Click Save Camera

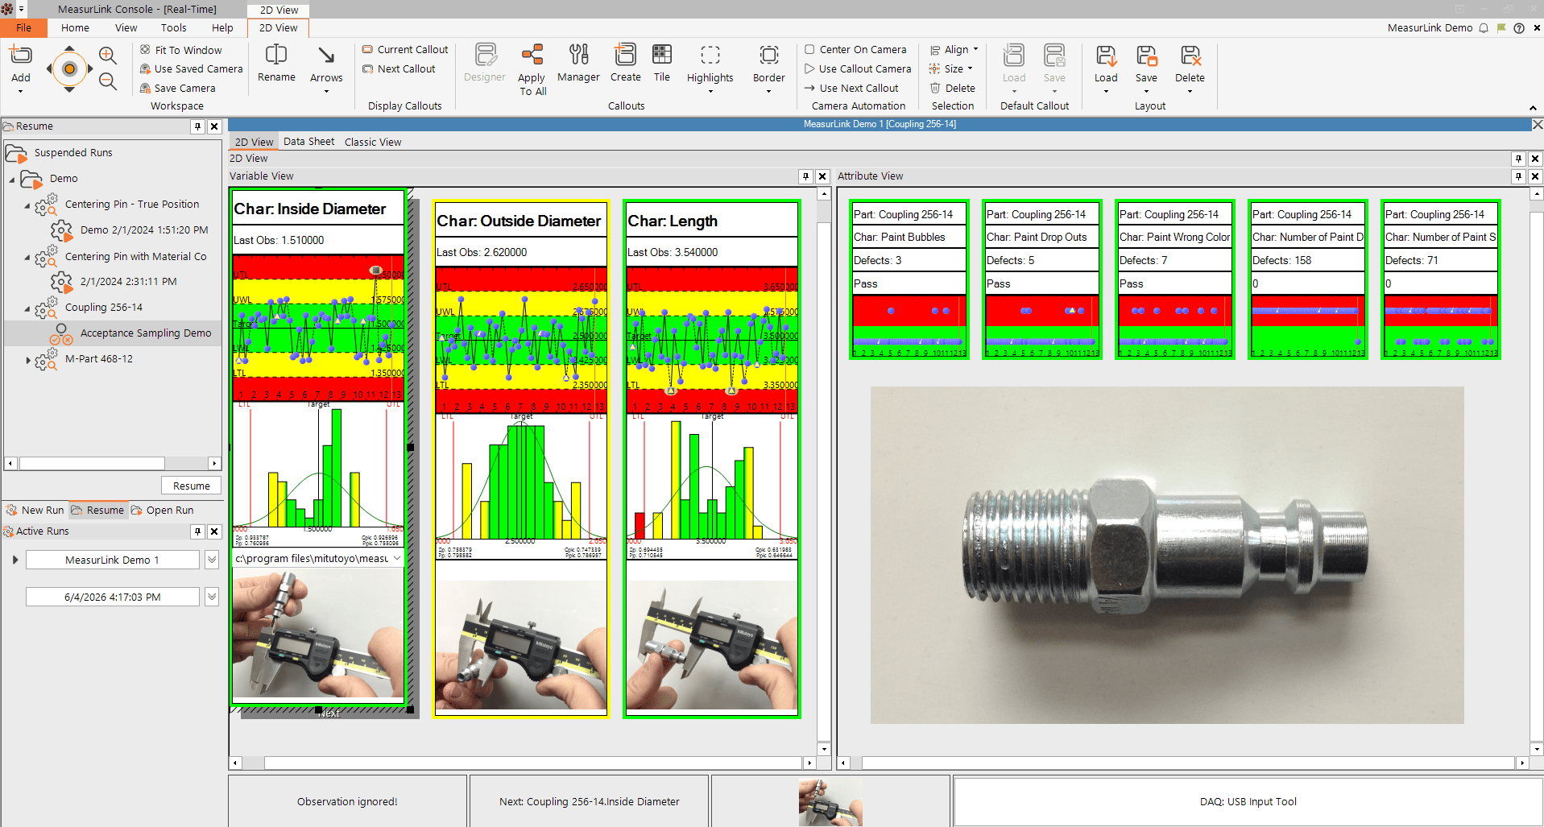point(177,89)
